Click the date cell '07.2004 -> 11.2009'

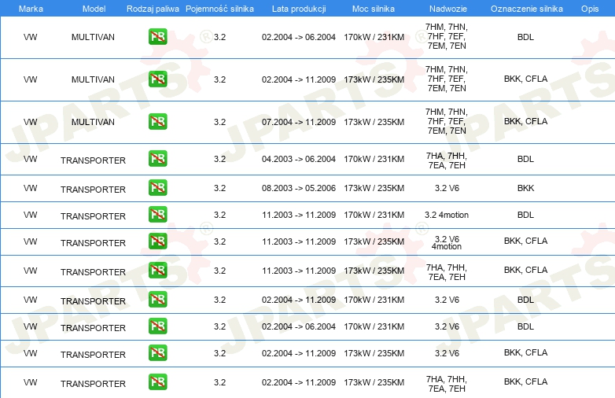(299, 122)
